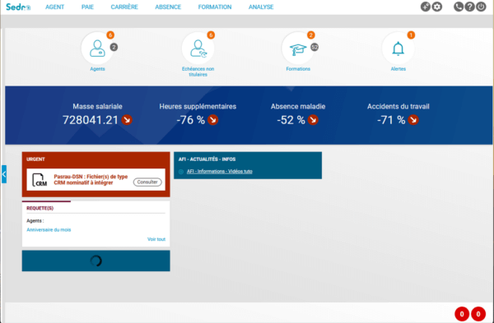This screenshot has width=494, height=323.
Task: Click the grey badge 2 beside Agents
Action: tap(114, 47)
